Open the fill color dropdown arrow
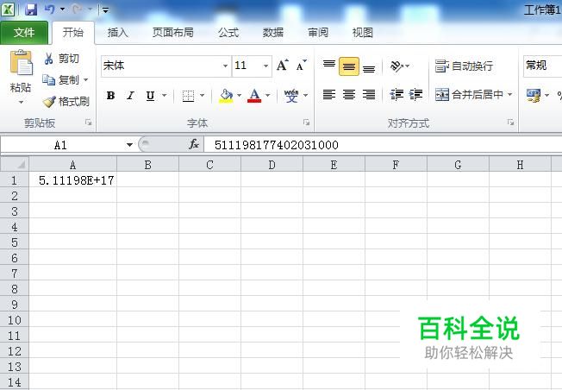 point(239,96)
